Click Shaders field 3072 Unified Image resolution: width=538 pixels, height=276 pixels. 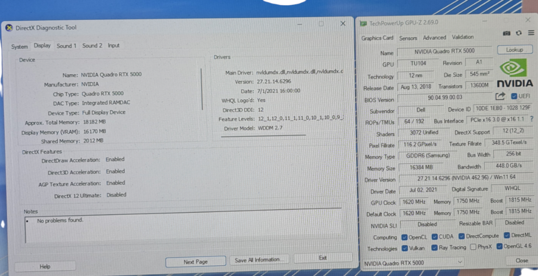coord(423,132)
